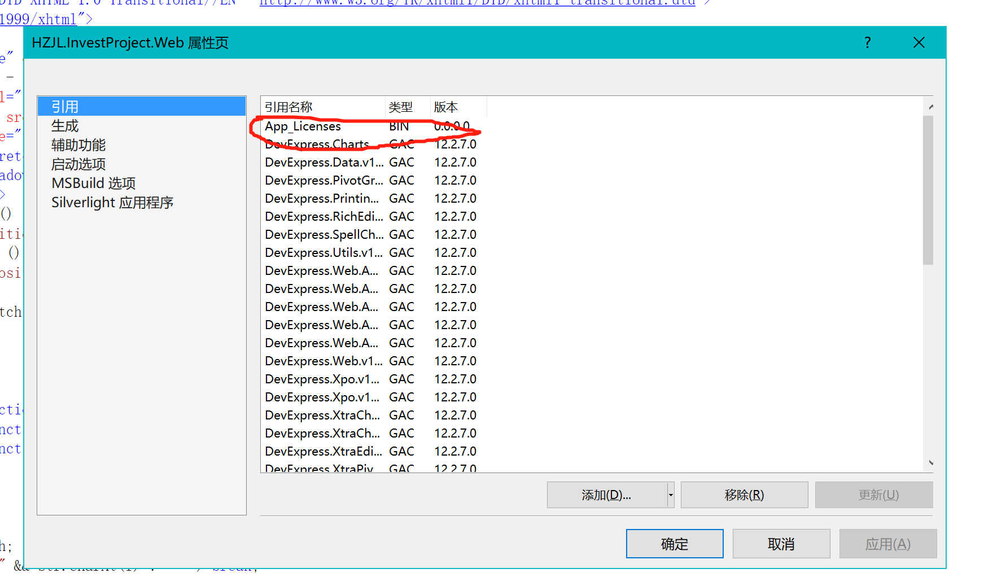Confirm with the 确定 button
984x586 pixels.
(x=675, y=544)
